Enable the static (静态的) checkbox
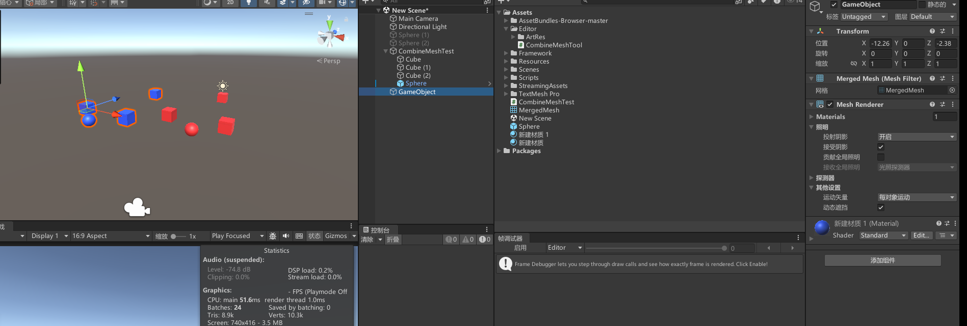Screen dimensions: 967x326 point(922,5)
